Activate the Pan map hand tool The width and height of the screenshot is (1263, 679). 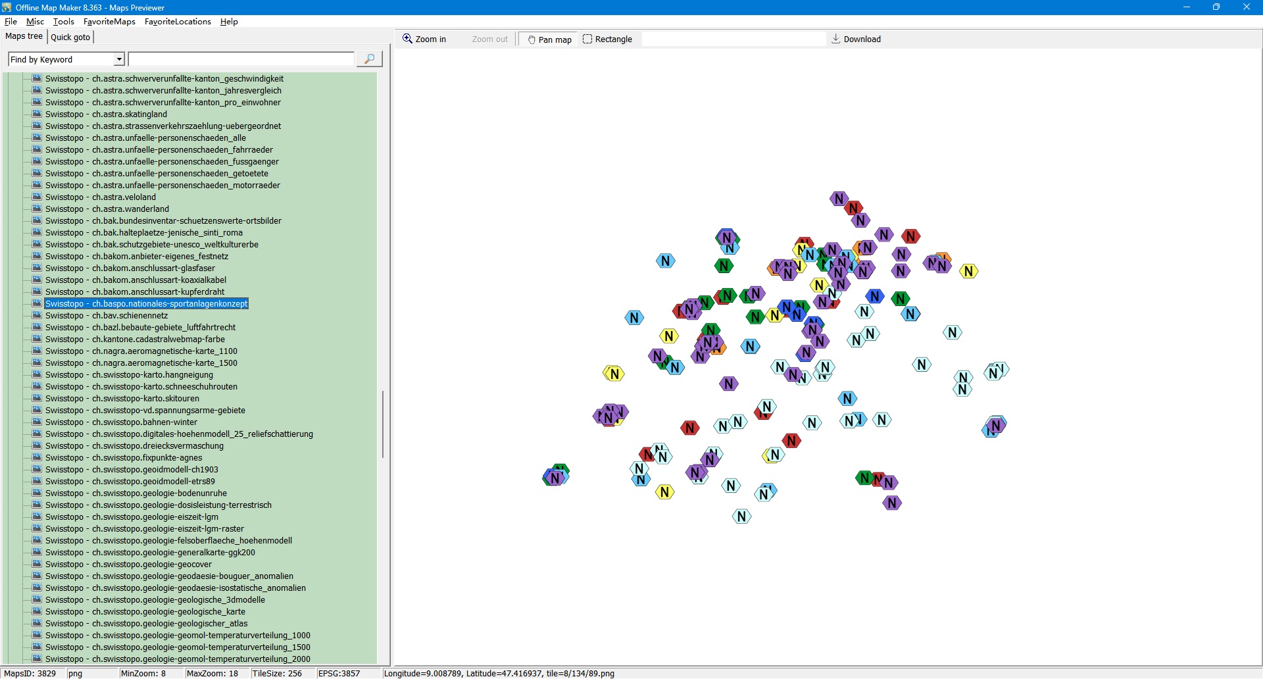coord(549,39)
